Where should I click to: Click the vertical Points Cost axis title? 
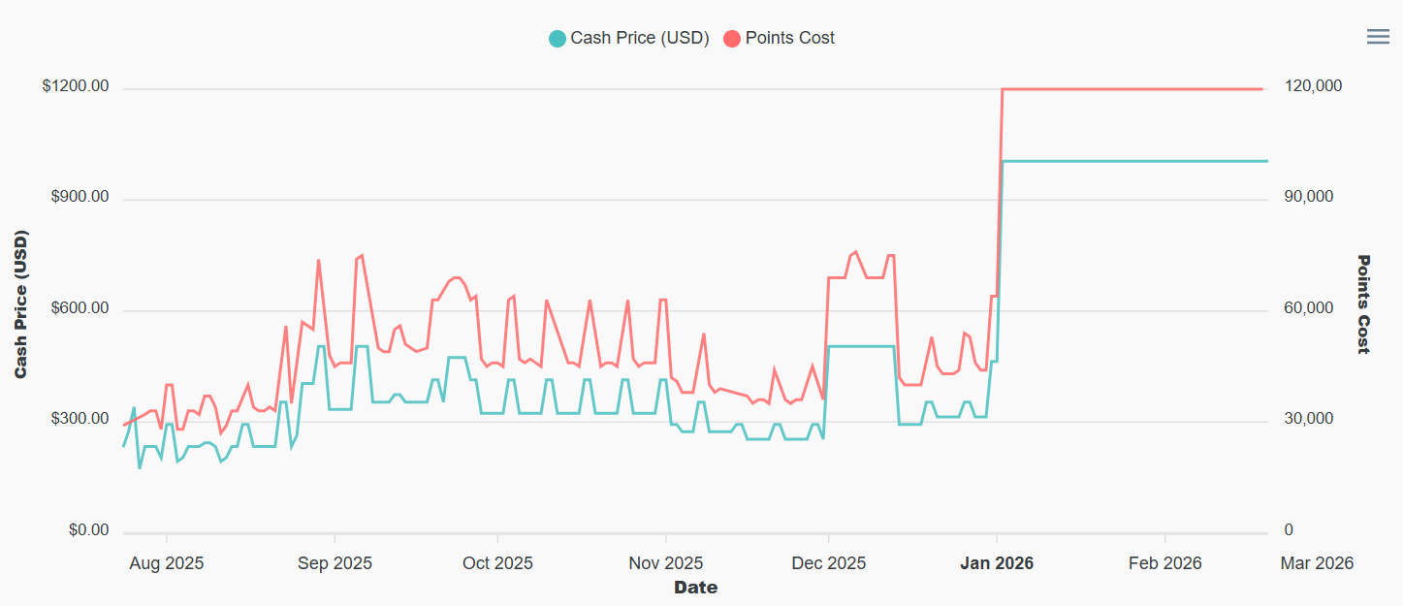point(1363,304)
